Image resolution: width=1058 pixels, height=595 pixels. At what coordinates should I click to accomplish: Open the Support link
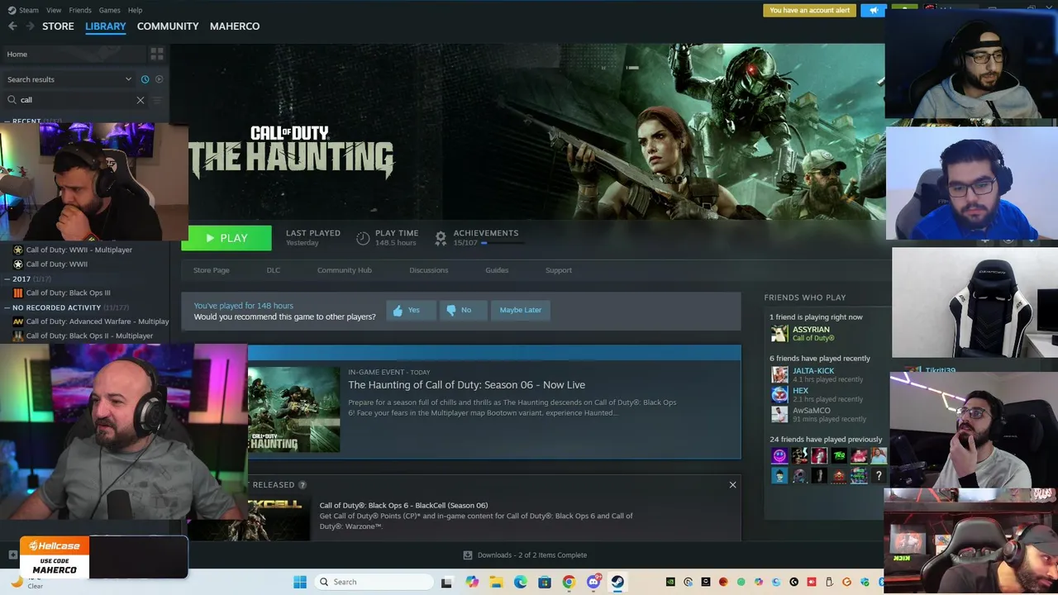(x=559, y=270)
